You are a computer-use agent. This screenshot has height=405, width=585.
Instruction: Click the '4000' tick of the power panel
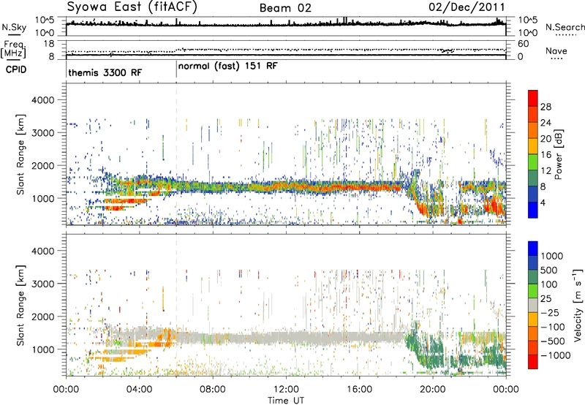42,100
